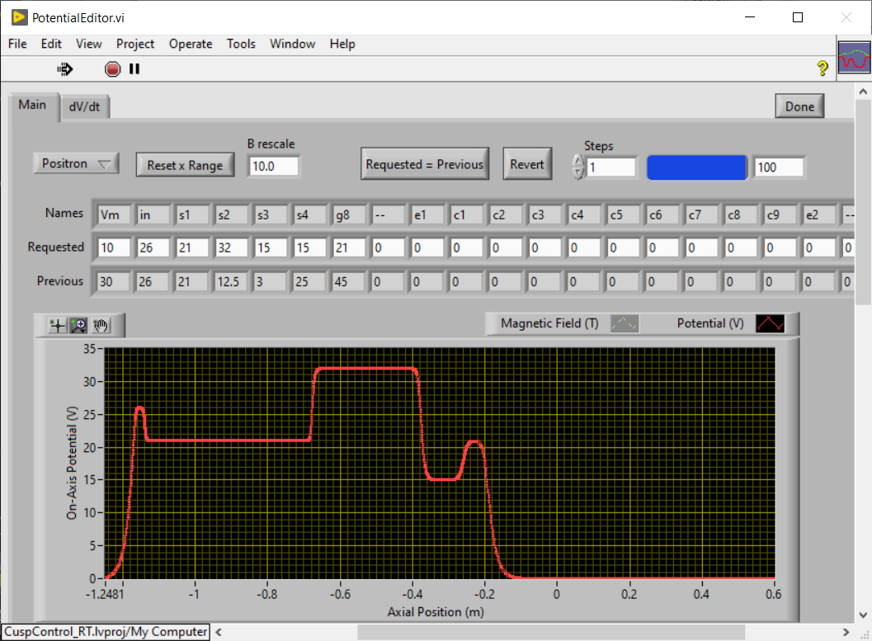Click the e2 name field
This screenshot has height=641, width=872.
click(x=819, y=215)
